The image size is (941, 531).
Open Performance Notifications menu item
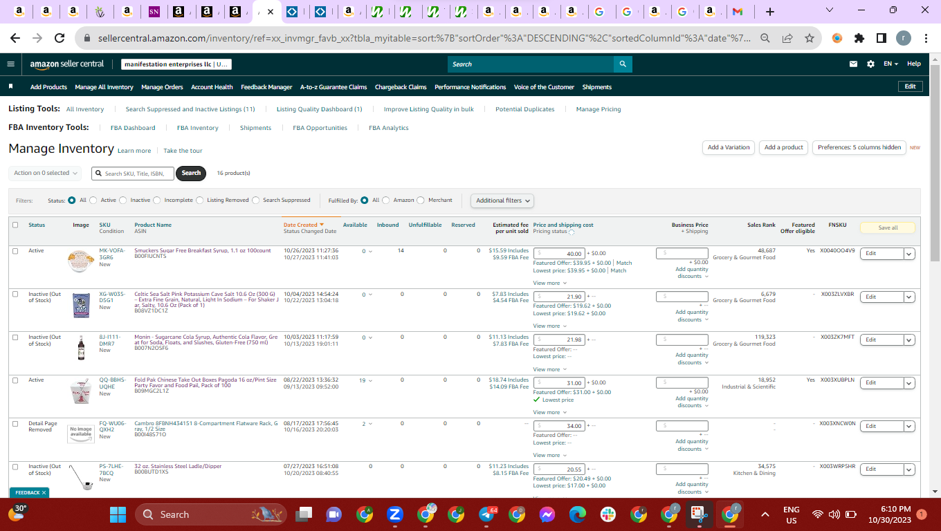point(470,87)
